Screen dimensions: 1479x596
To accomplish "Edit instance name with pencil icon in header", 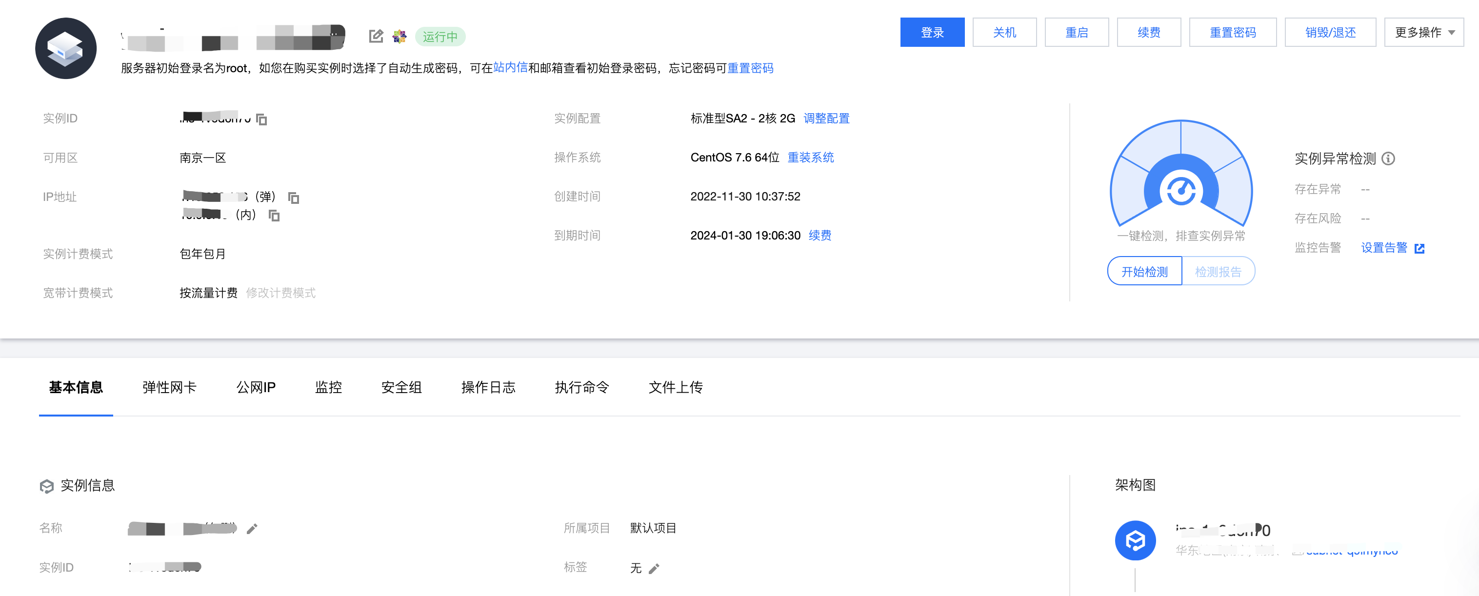I will (376, 36).
